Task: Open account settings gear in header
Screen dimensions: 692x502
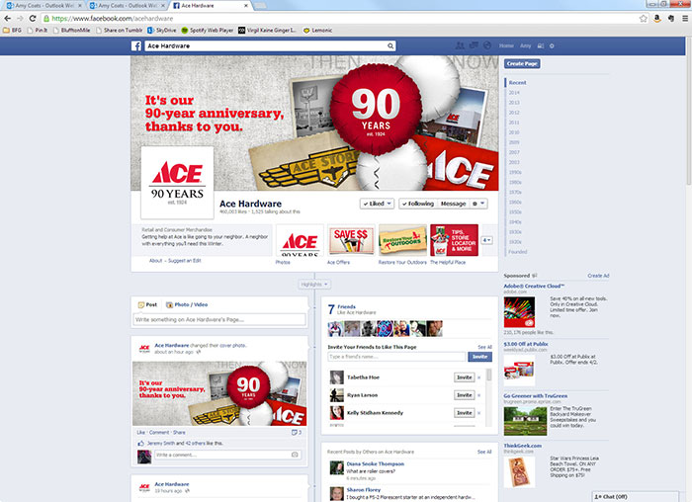Action: tap(552, 45)
